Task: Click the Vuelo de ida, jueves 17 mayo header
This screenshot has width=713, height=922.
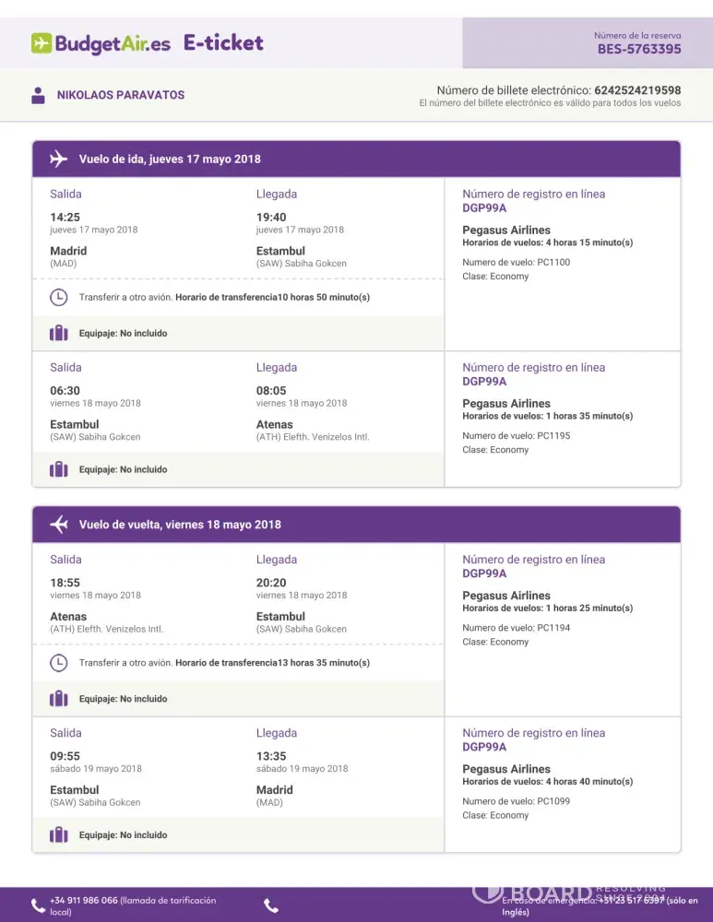Action: tap(170, 159)
